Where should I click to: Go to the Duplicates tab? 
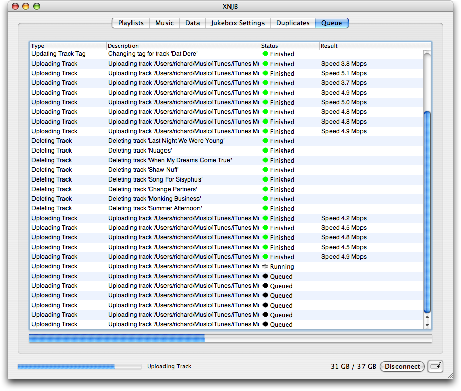[293, 23]
